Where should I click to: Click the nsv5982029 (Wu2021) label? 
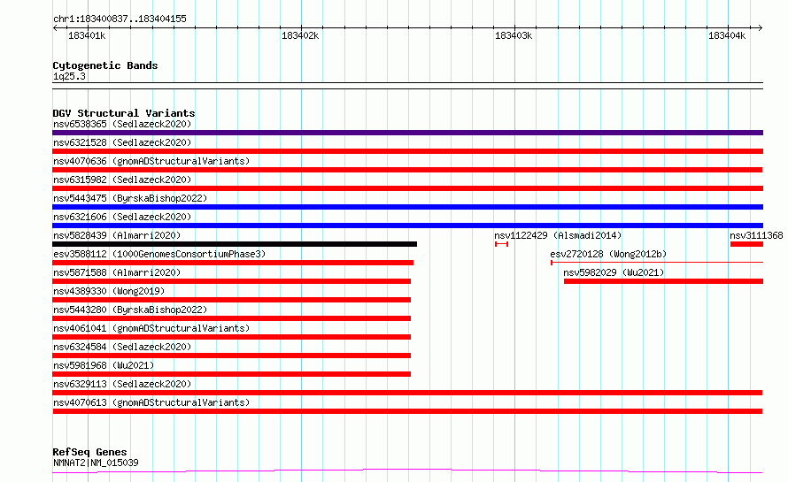(614, 272)
